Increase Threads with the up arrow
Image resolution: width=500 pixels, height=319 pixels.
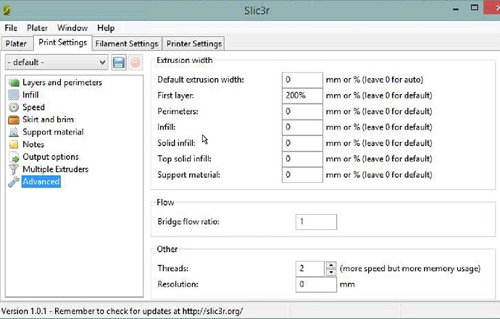tap(331, 265)
